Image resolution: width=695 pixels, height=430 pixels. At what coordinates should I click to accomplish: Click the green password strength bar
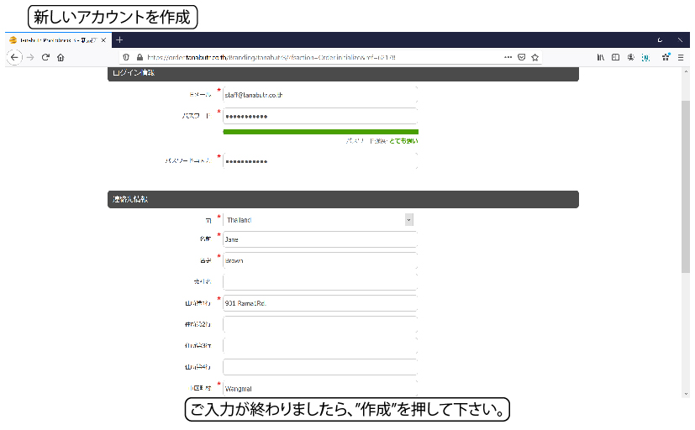click(x=320, y=132)
